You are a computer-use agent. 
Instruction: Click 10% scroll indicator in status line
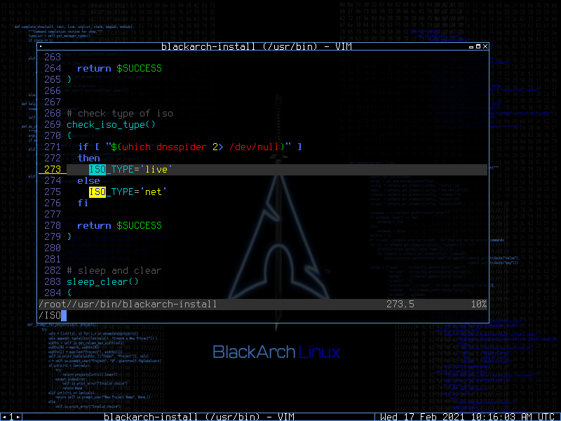(479, 305)
